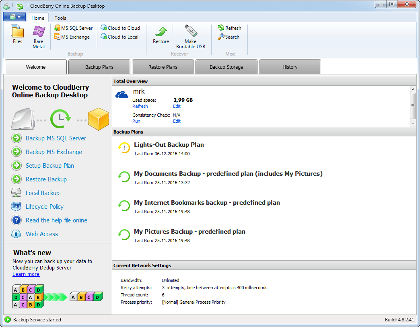Click the Used space value 2,99 GB
Viewport: 420px width, 327px height.
click(183, 100)
